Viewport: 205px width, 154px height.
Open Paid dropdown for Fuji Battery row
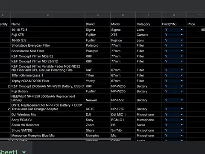182,91
